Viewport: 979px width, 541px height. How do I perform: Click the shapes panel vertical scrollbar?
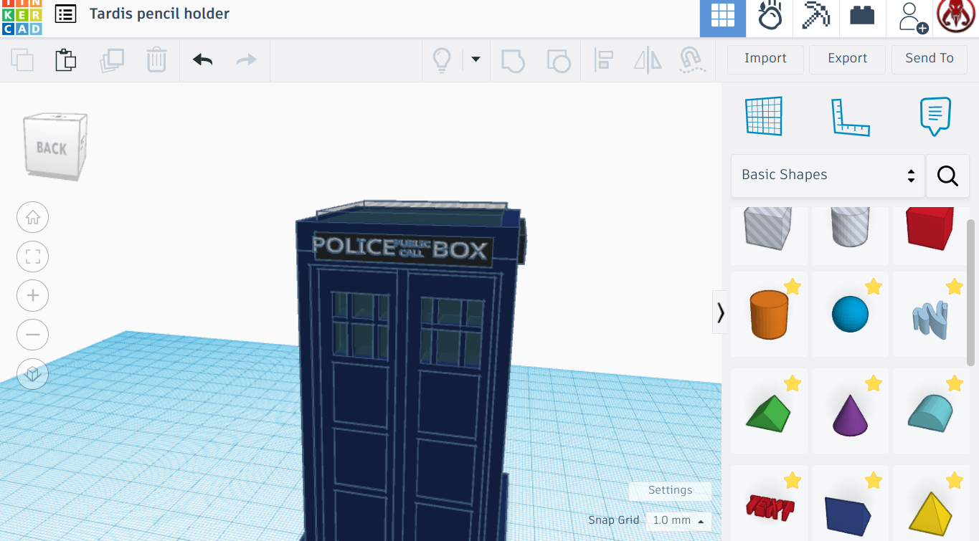[971, 292]
